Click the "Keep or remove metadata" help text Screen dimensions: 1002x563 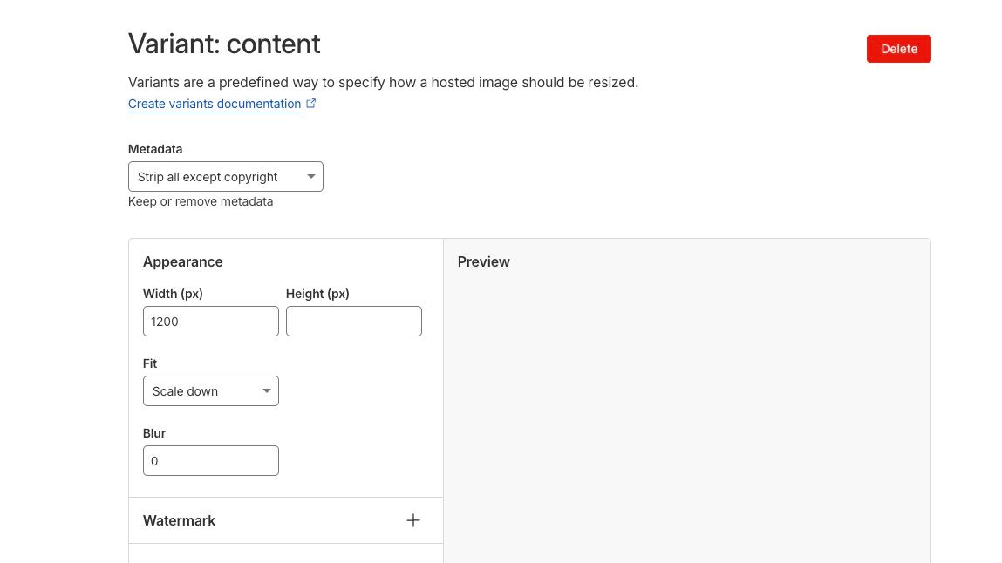tap(201, 201)
